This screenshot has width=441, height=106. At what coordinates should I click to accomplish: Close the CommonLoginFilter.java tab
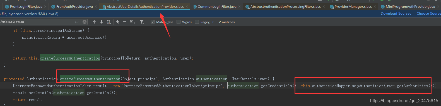pos(240,6)
